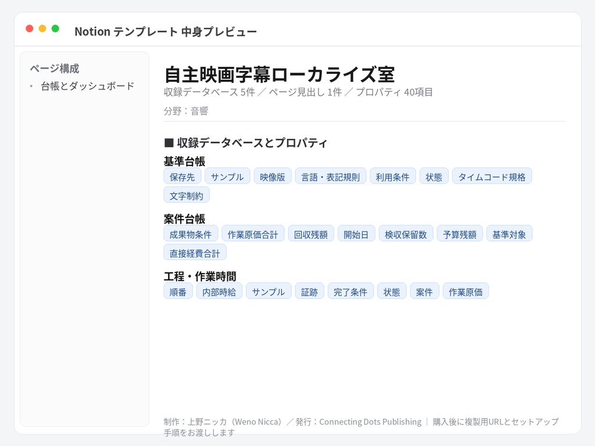Select the 作業原価 property tag

point(466,292)
